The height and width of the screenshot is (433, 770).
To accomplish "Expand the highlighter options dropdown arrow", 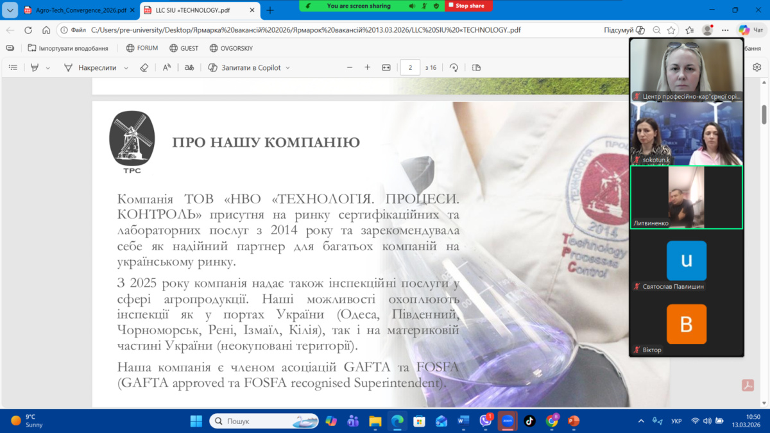I will pyautogui.click(x=48, y=68).
